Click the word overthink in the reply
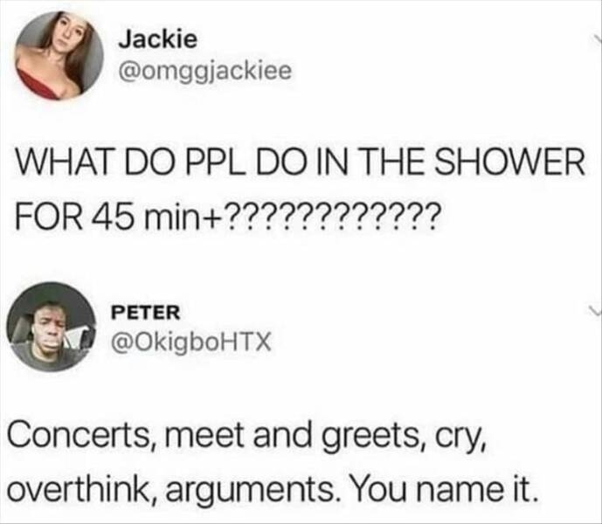Viewport: 602px width, 524px height. [83, 488]
